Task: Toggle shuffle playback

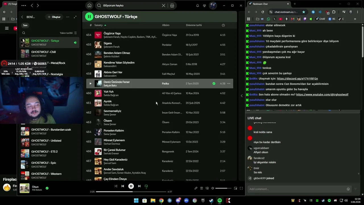Action: pos(116,186)
